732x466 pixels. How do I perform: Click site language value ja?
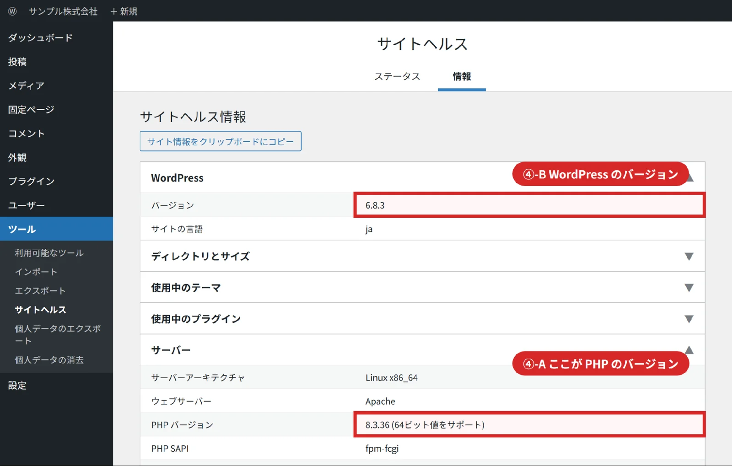[x=369, y=229]
